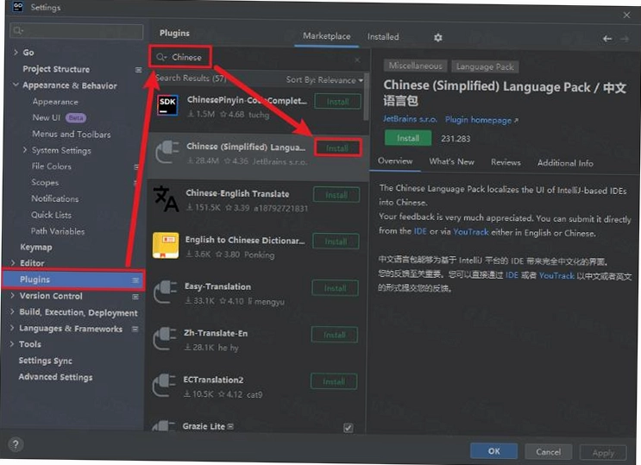Select Plugins in the settings tree
Viewport: 641px width, 465px height.
pyautogui.click(x=72, y=280)
